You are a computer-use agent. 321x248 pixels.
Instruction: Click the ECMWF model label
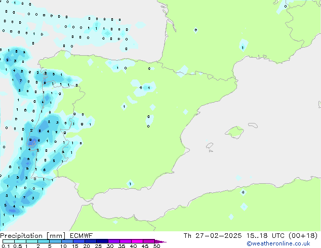point(82,236)
